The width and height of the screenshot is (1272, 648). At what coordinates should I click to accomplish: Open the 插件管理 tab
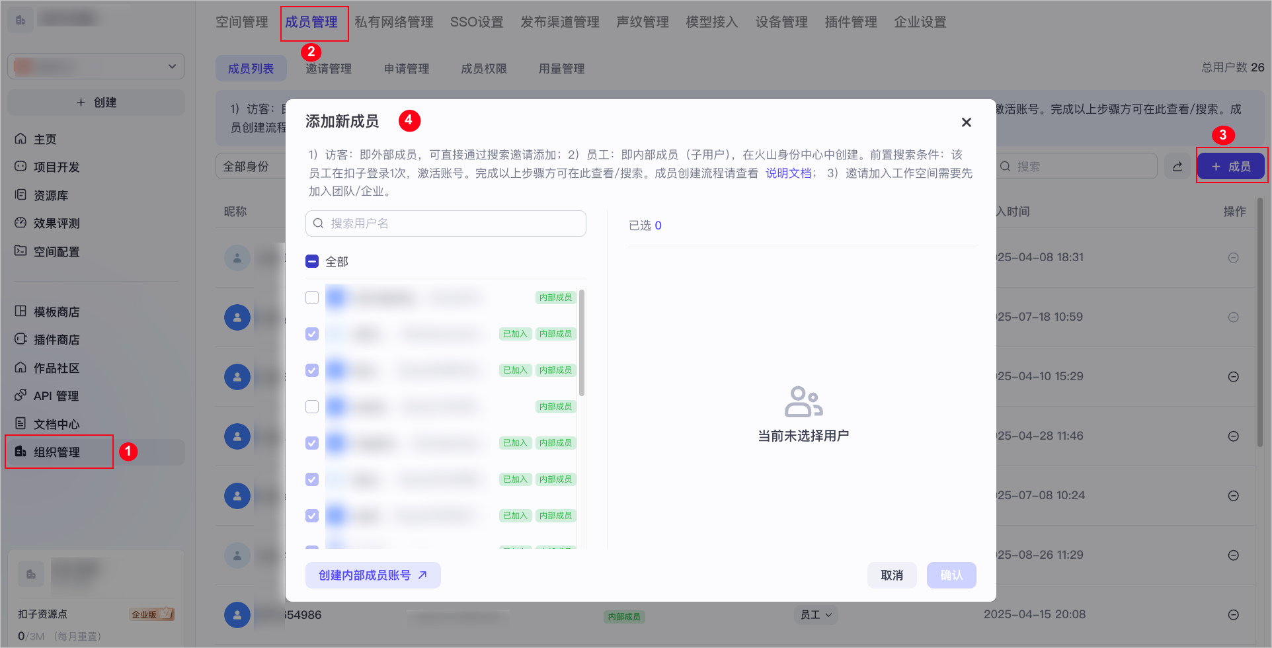pos(851,22)
